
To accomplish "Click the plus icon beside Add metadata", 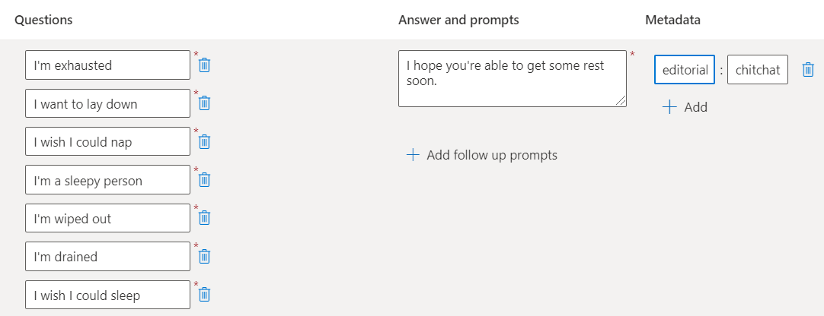I will pyautogui.click(x=669, y=107).
